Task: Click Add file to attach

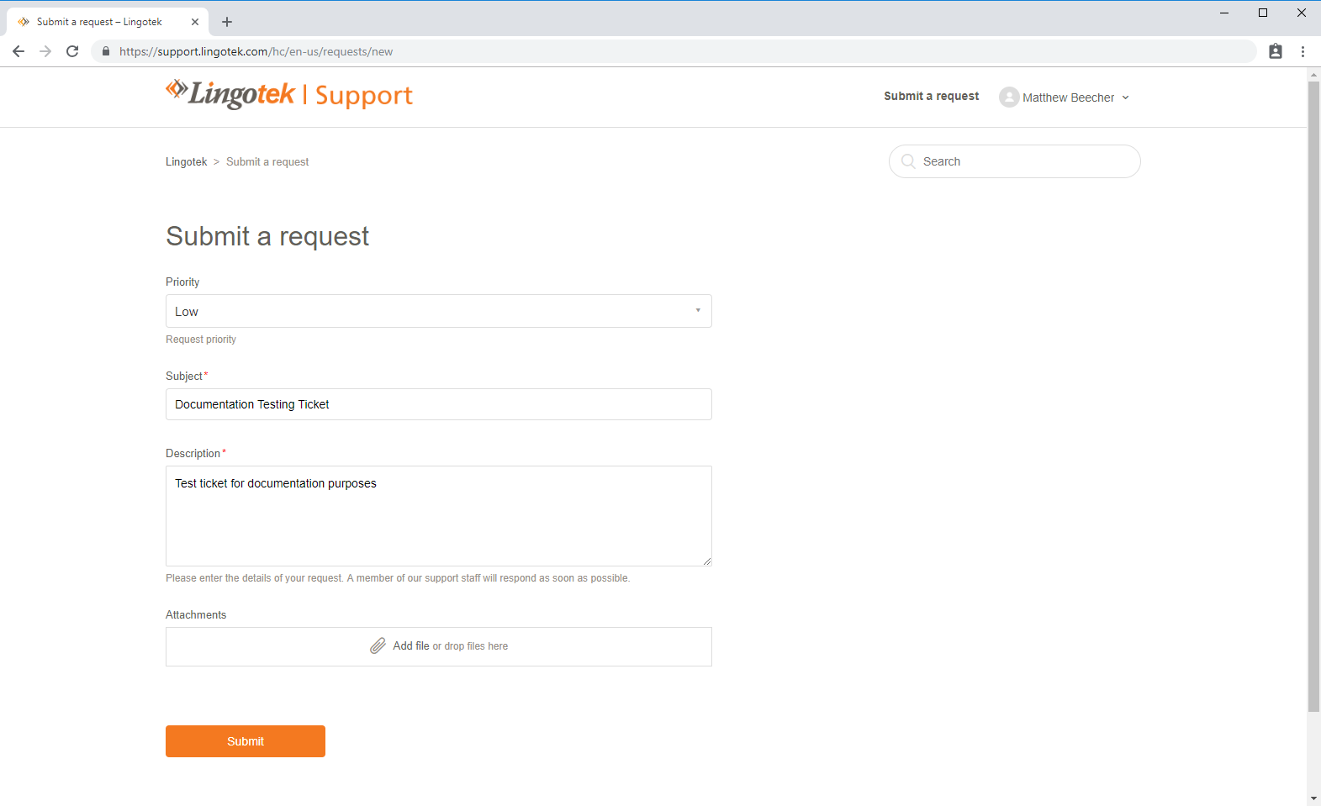Action: [x=411, y=645]
